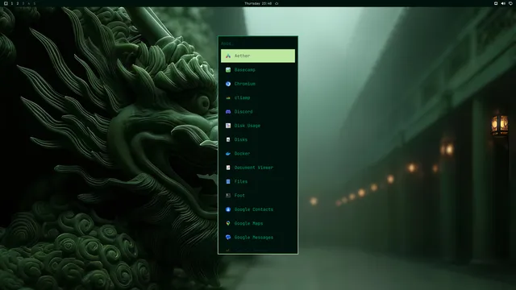This screenshot has height=290, width=516.
Task: Click the Thursday clock in top bar
Action: point(258,3)
